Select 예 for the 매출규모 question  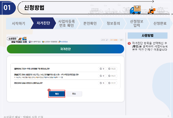coord(102,76)
